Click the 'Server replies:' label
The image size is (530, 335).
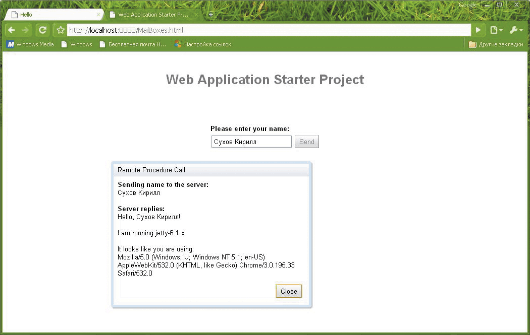(141, 209)
